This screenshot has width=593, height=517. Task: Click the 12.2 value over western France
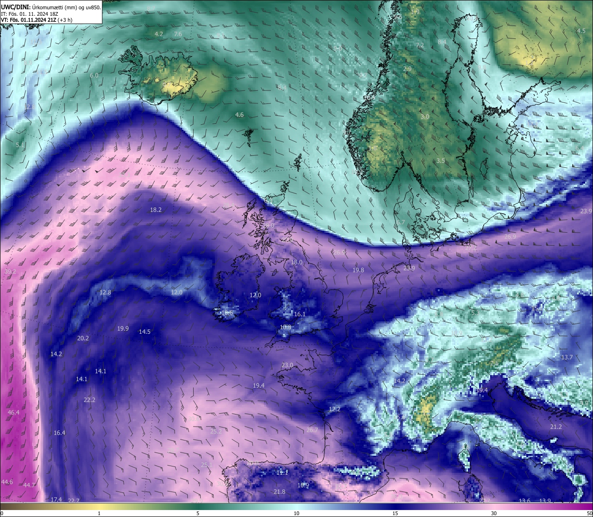pos(334,409)
